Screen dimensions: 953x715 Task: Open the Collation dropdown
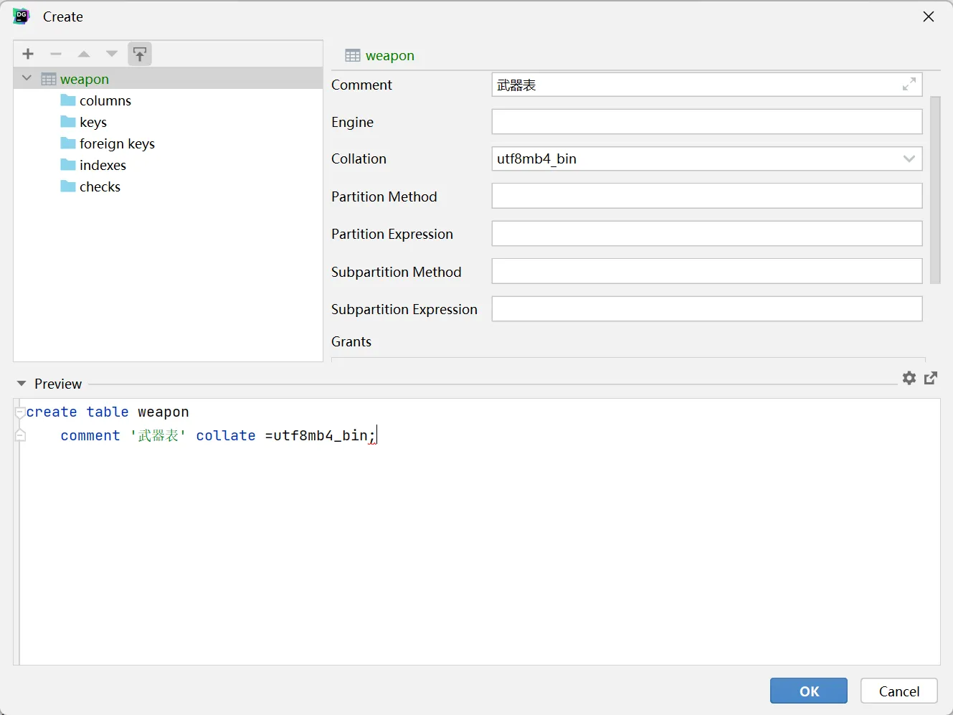tap(909, 159)
